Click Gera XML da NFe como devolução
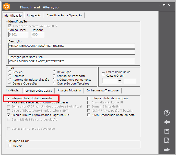The image size is (176, 155). click(x=8, y=119)
